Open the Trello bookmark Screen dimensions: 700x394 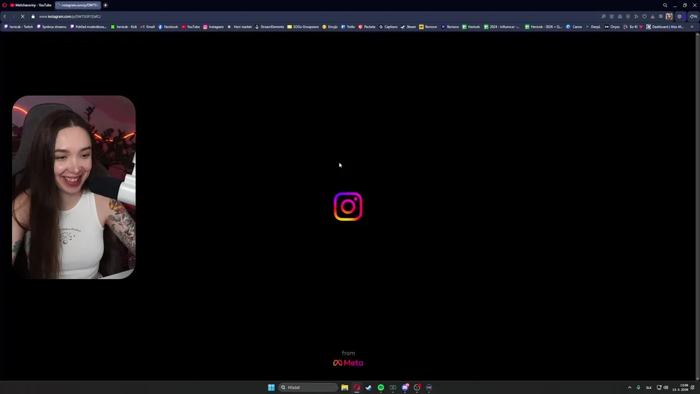coord(348,27)
